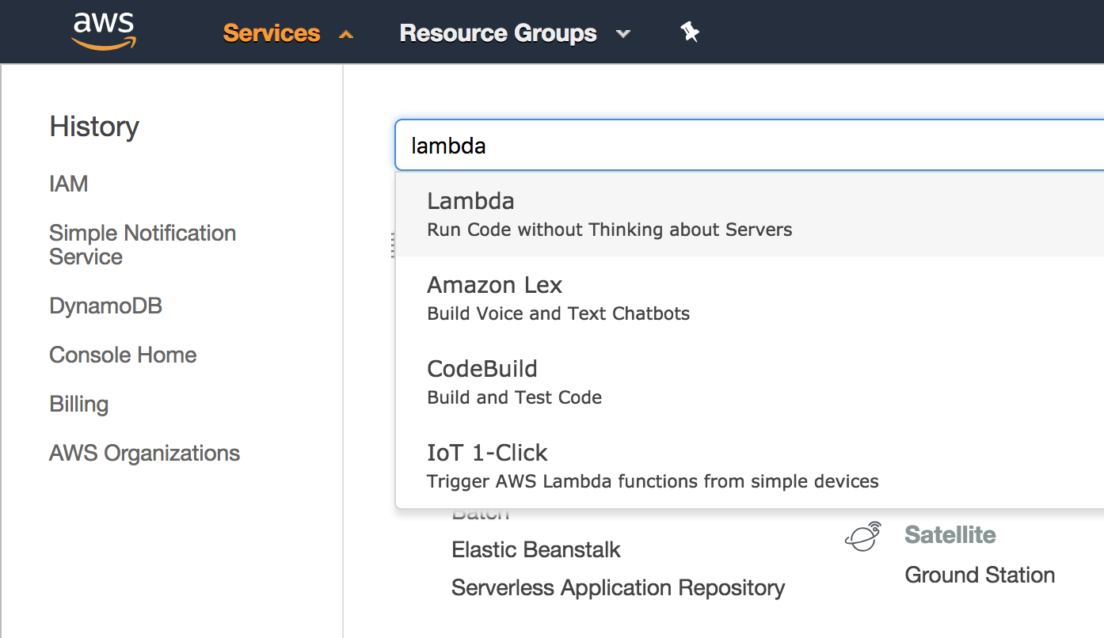Select Amazon Lex from search suggestions
The height and width of the screenshot is (638, 1104).
[x=749, y=298]
